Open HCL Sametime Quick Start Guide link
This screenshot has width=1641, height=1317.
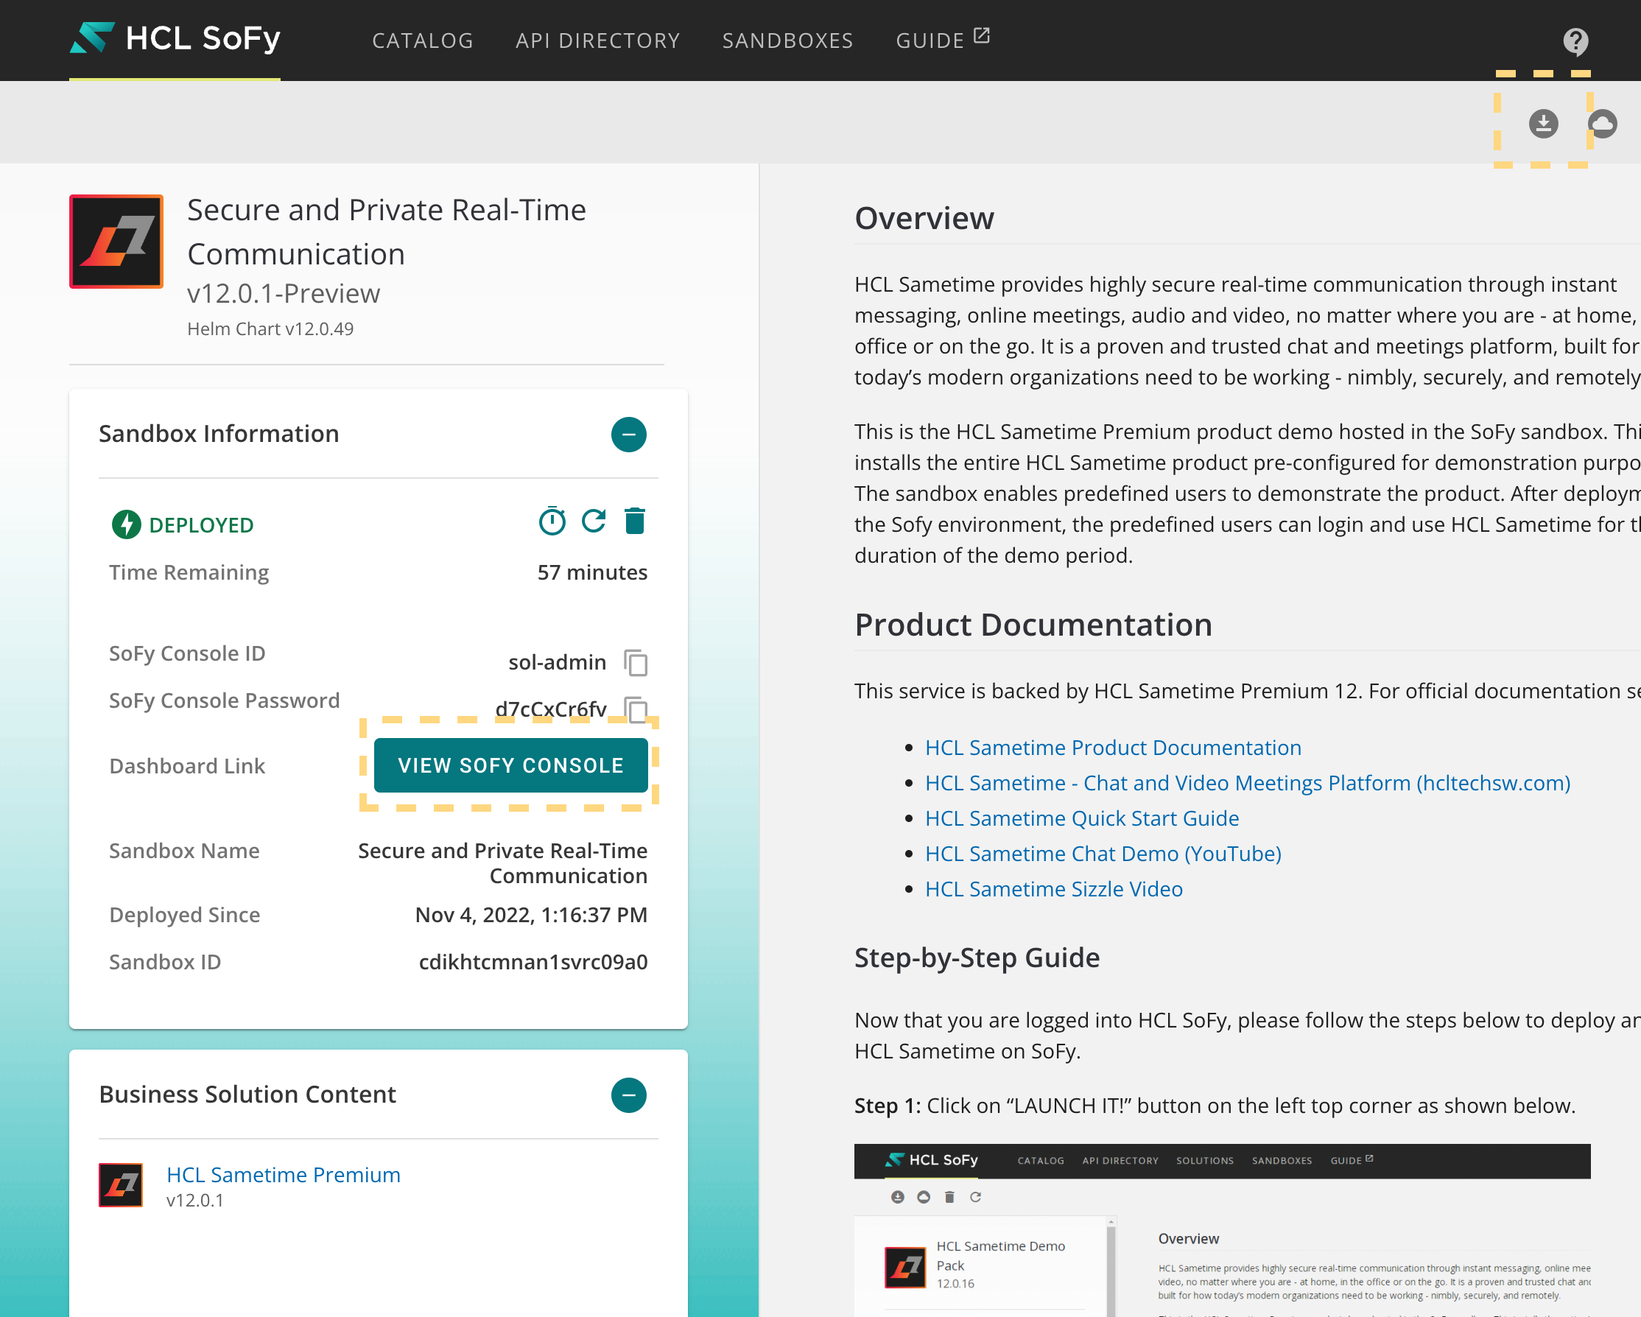[1081, 818]
